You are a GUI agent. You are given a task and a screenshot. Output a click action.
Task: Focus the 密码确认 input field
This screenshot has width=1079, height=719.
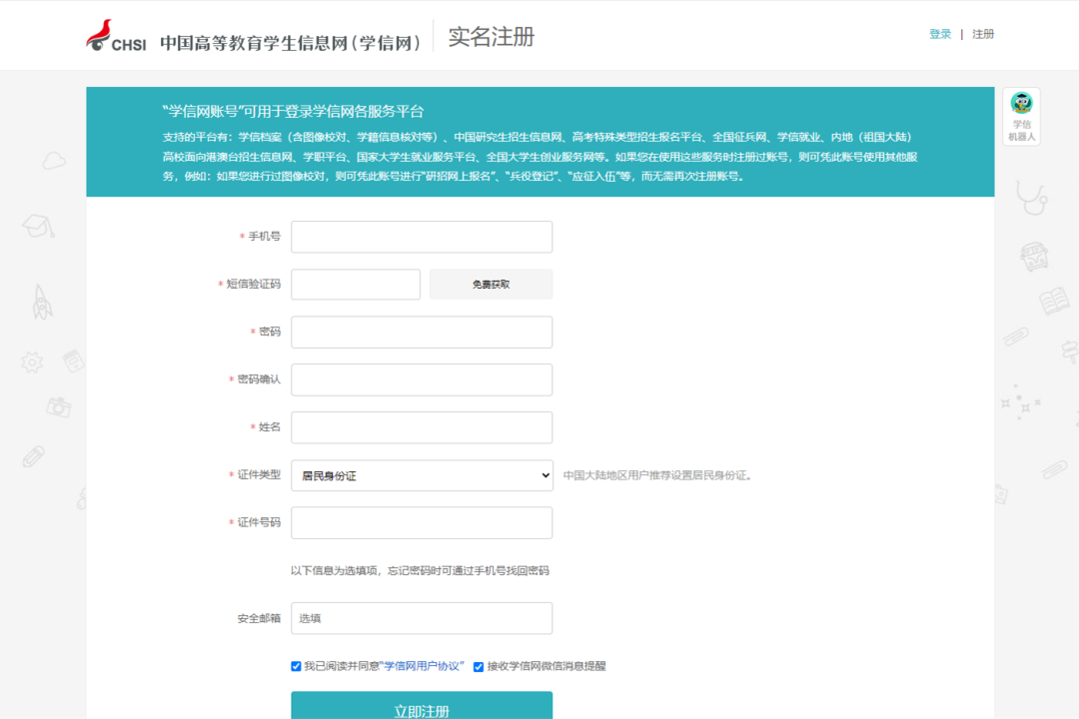tap(422, 379)
